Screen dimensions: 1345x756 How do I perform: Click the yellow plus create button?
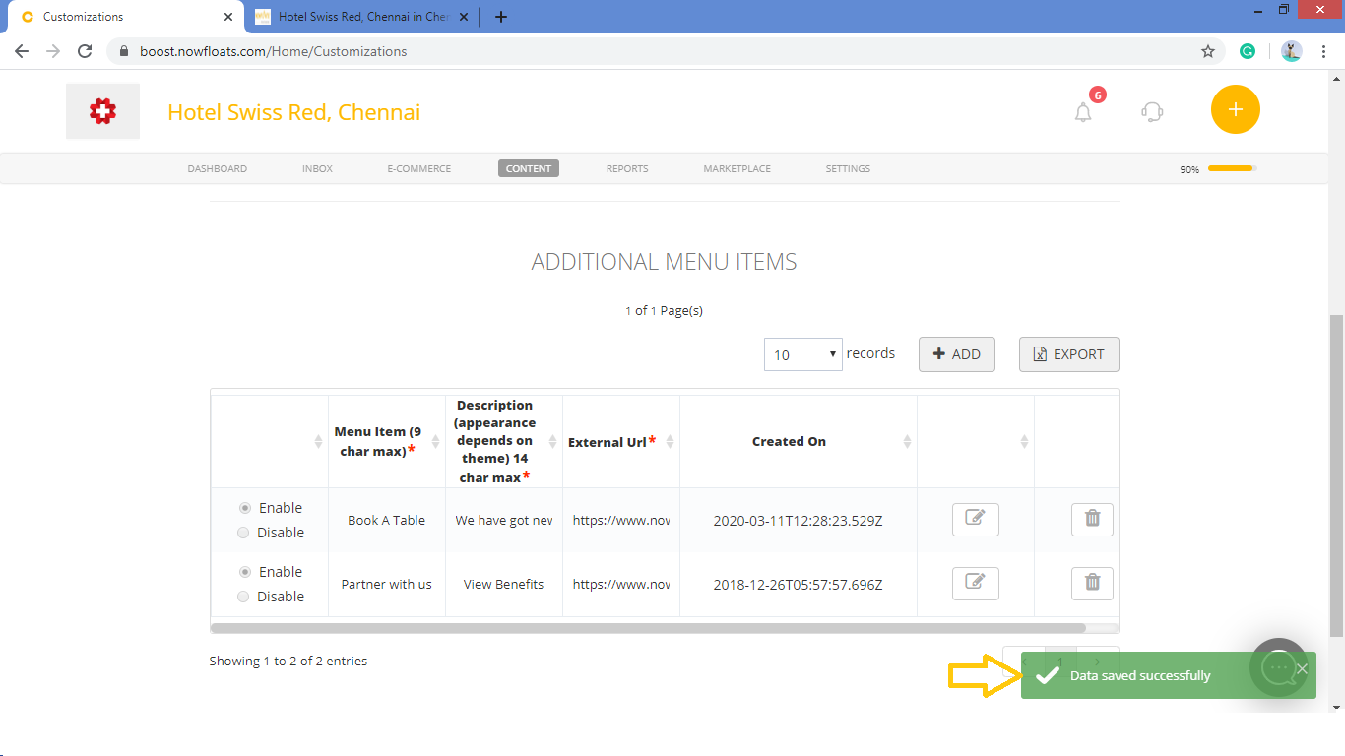(x=1235, y=109)
